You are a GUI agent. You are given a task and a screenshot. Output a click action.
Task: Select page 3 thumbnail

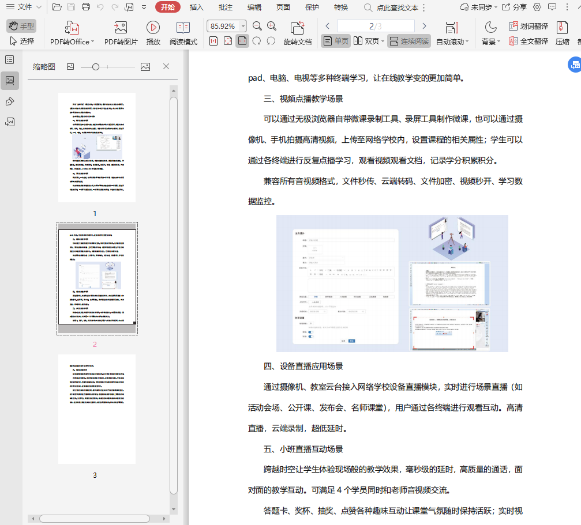[x=97, y=409]
